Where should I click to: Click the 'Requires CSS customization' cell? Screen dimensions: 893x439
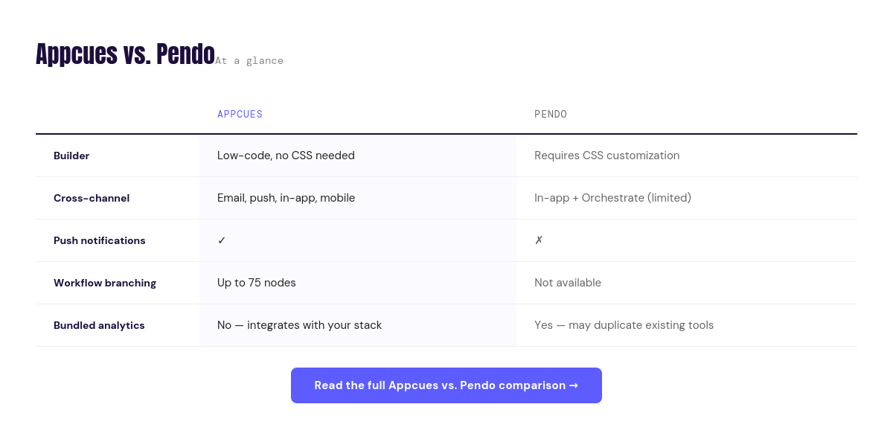(606, 156)
